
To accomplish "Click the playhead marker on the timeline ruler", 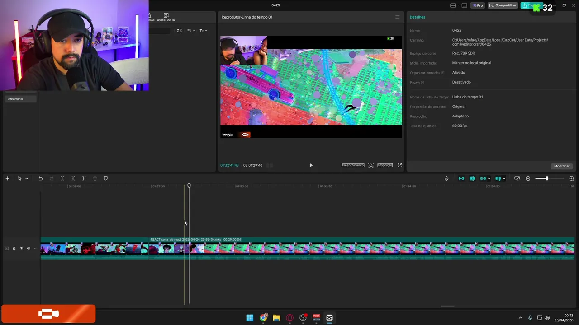I will (189, 186).
